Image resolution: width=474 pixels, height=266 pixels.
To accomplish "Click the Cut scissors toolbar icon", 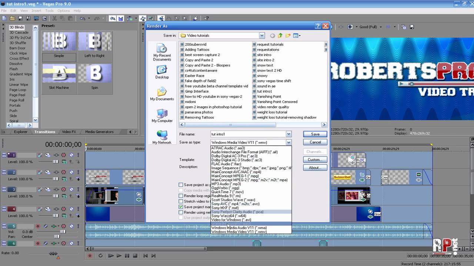I will tap(54, 18).
